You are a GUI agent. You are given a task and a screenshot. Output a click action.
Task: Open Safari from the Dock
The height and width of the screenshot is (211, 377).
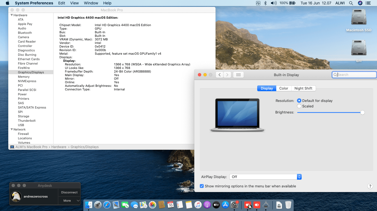[x=107, y=205]
